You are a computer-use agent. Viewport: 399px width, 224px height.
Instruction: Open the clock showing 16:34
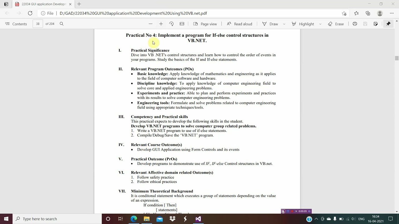click(376, 219)
